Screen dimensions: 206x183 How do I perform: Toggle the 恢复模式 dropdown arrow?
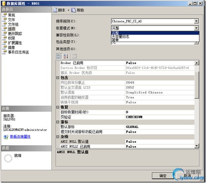(196, 28)
